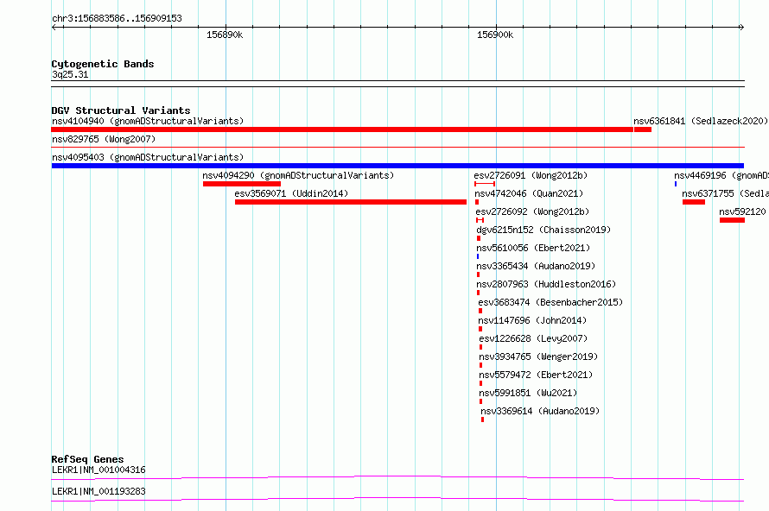Screen dimensions: 769x511
Task: Click the LEKR1|NM_001193283 gene label
Action: pyautogui.click(x=99, y=491)
